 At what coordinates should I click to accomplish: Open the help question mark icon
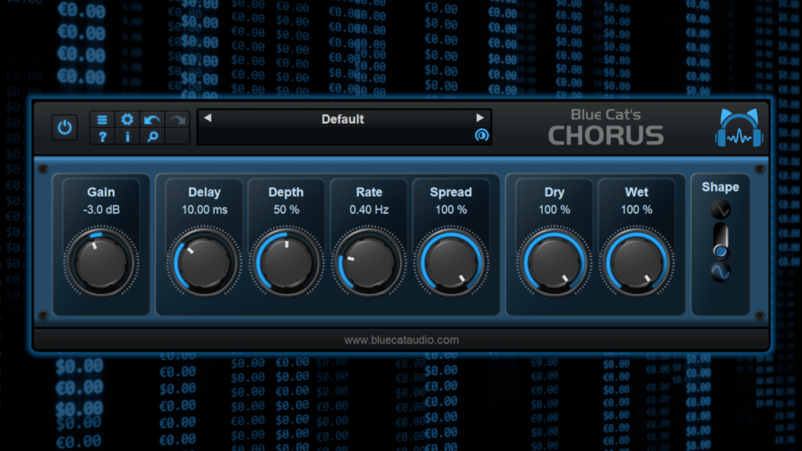tap(103, 136)
